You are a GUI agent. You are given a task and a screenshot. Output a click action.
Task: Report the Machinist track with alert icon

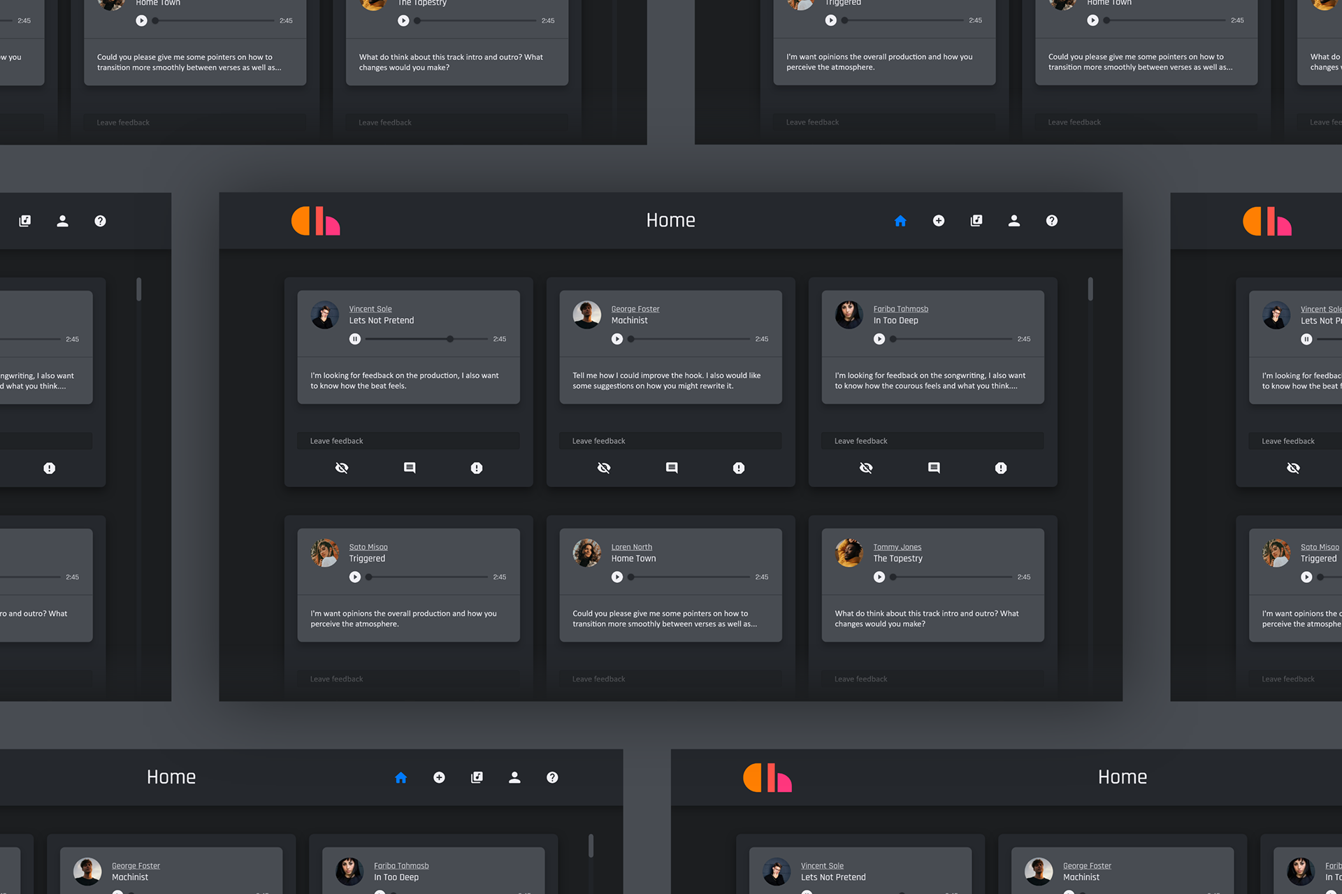click(739, 468)
